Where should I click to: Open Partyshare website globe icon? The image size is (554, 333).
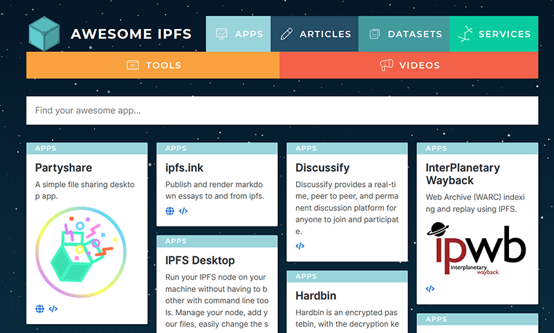(40, 309)
